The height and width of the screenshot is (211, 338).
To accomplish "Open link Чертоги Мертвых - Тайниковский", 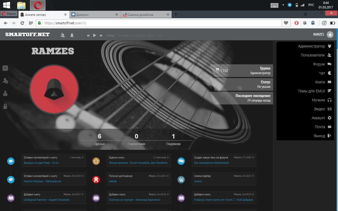I will coord(42,181).
